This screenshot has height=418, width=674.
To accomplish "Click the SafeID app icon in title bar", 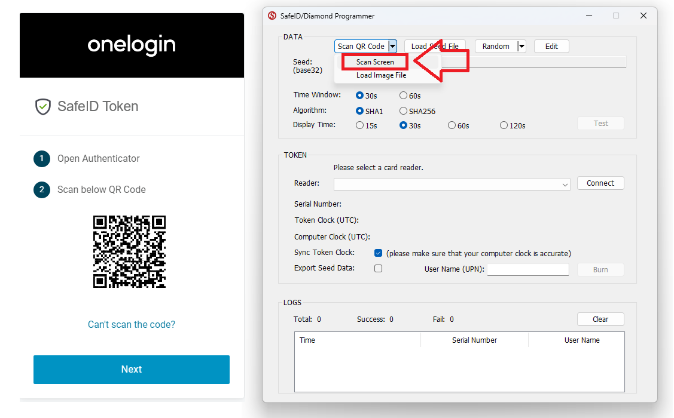I will [x=272, y=16].
